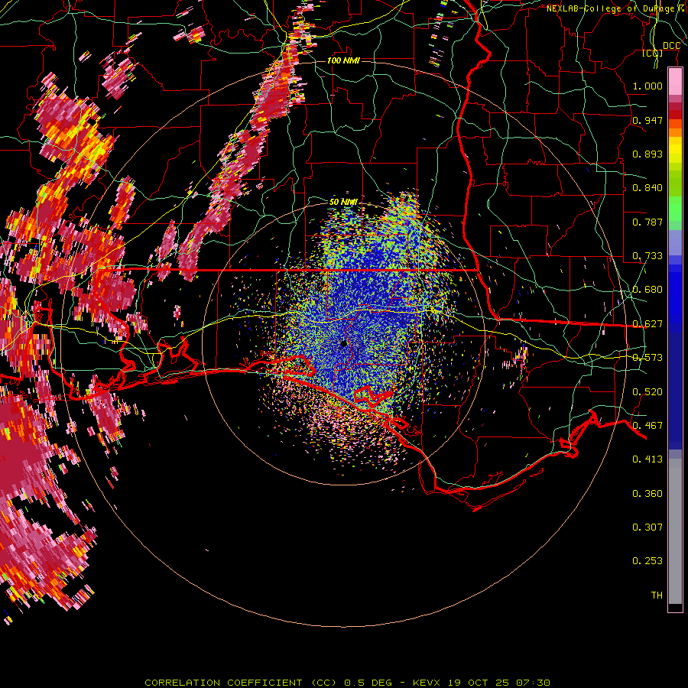Select the 0.787 scale value
The image size is (688, 688).
(x=647, y=222)
